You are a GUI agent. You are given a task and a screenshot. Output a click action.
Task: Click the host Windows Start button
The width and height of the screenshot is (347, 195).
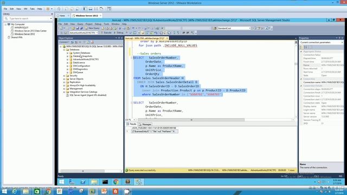(x=4, y=191)
